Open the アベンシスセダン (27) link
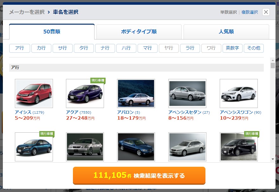The width and height of the screenshot is (279, 192). click(189, 112)
